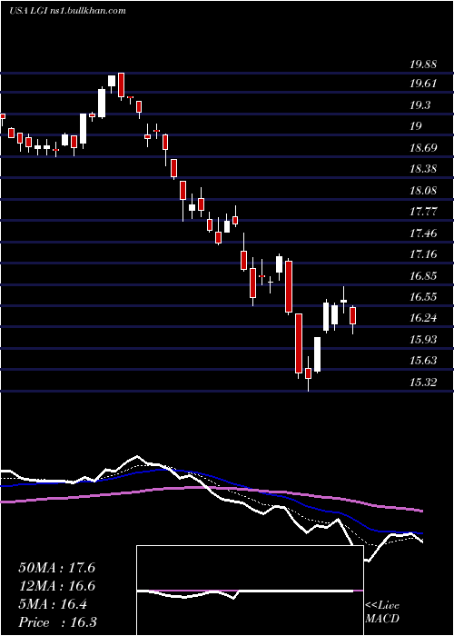Image resolution: width=454 pixels, height=636 pixels.
Task: Click the 19 price axis label
Action: (416, 126)
